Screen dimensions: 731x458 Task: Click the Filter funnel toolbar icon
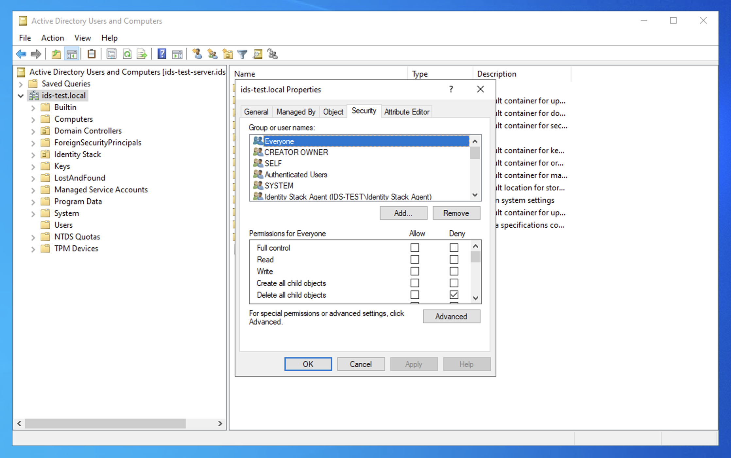[242, 54]
